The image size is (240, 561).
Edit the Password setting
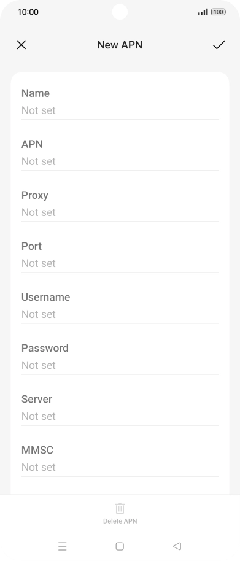(x=120, y=357)
